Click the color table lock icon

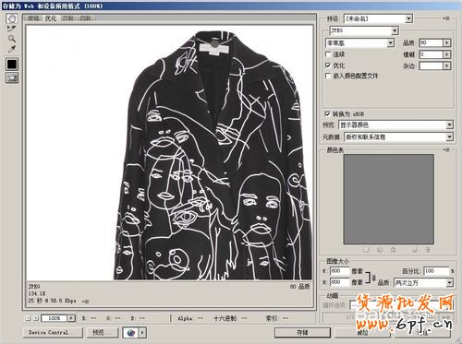coord(393,250)
